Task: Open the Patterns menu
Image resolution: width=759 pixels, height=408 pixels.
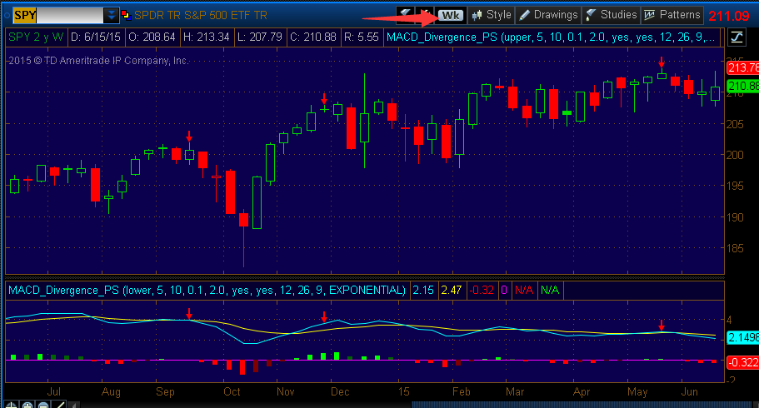Action: (x=672, y=15)
